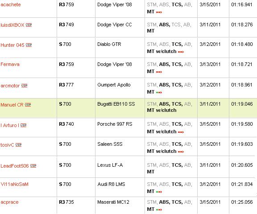Click the VIP badge beside Hunter 045
The height and width of the screenshot is (214, 257).
(x=29, y=45)
